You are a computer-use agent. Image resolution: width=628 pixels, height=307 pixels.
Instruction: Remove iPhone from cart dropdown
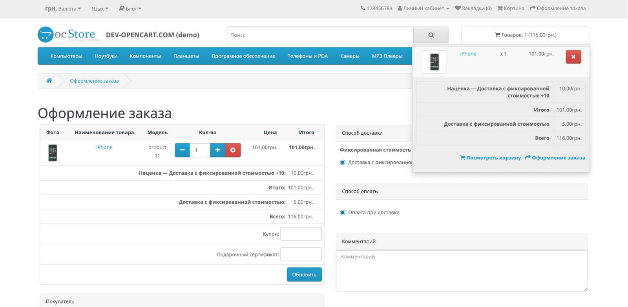point(573,57)
